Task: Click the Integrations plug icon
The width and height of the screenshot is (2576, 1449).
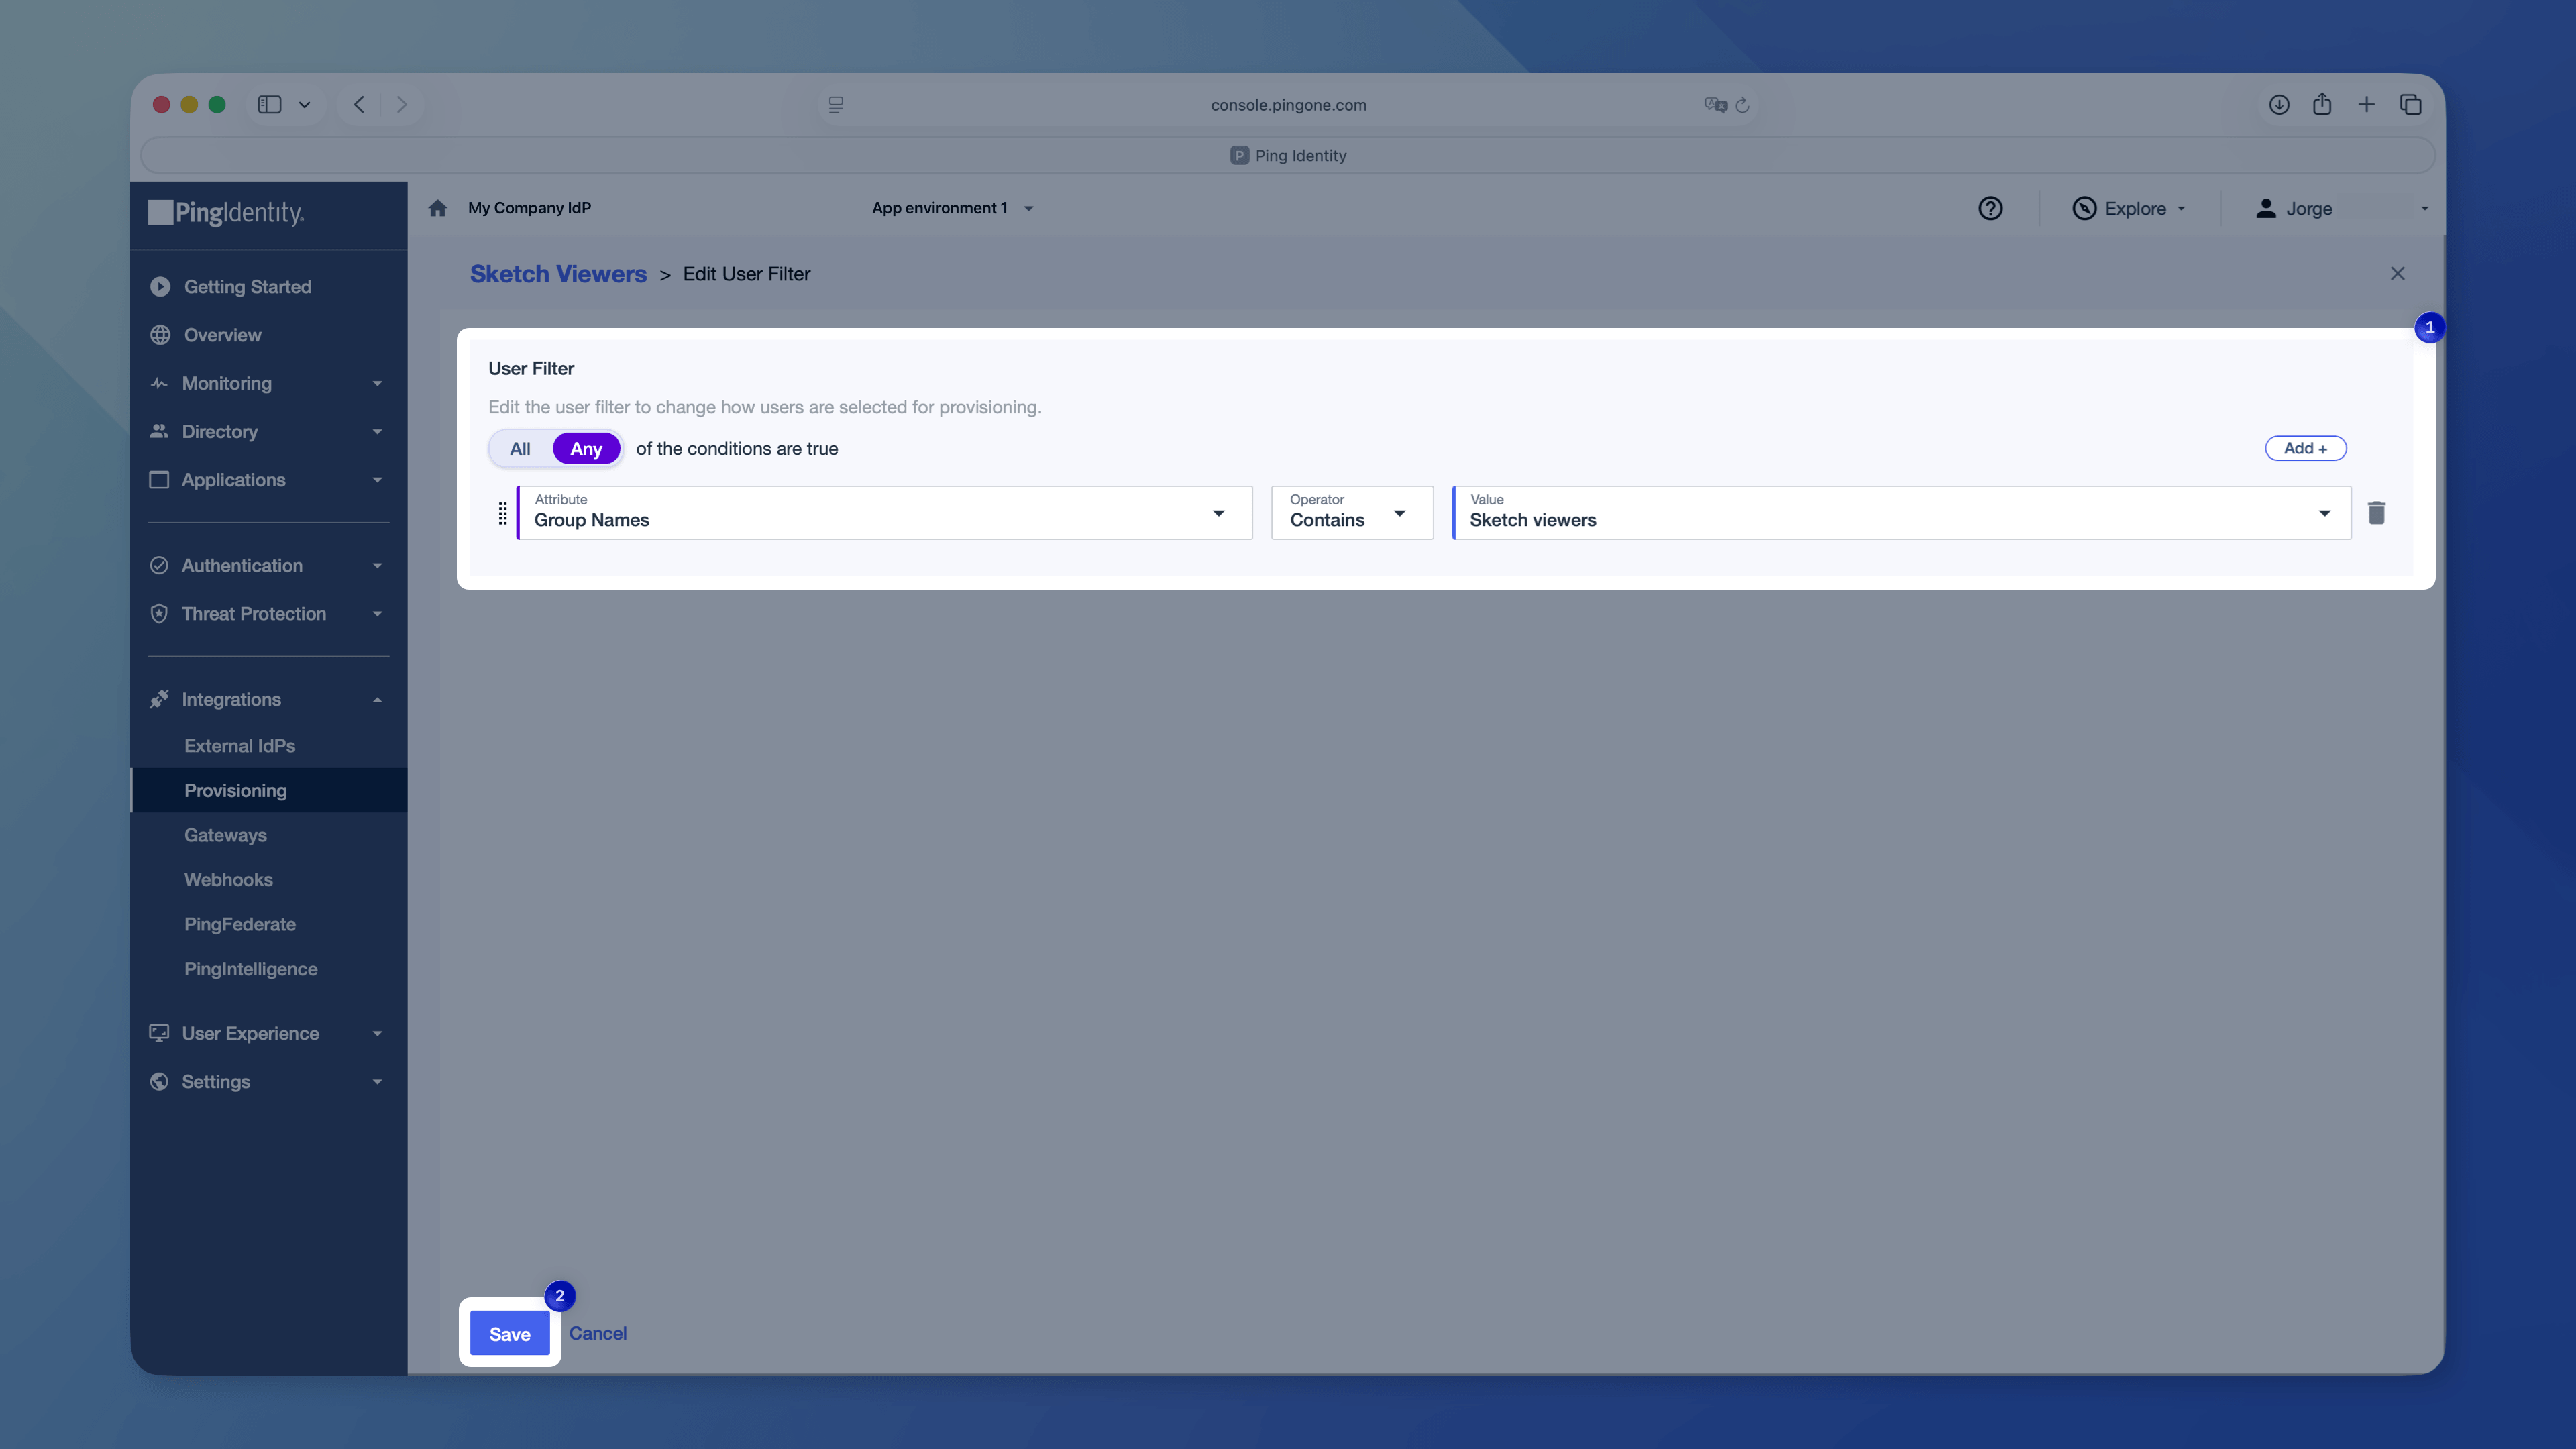Action: [159, 699]
